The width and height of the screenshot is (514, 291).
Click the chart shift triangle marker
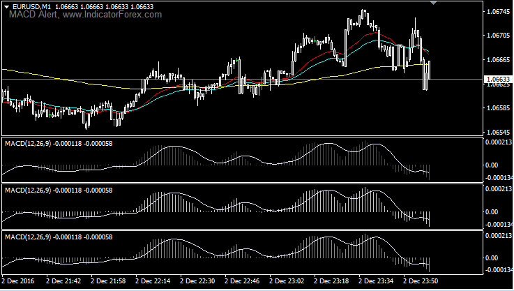coord(433,3)
